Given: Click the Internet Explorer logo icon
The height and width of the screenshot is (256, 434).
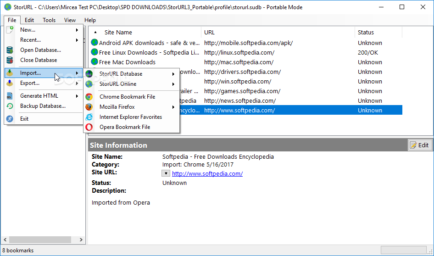Looking at the screenshot, I should (89, 117).
